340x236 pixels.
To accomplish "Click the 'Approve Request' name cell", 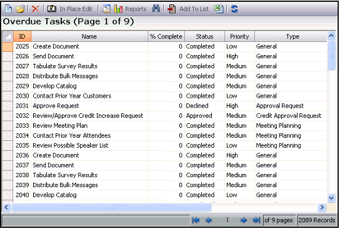I will (x=89, y=106).
